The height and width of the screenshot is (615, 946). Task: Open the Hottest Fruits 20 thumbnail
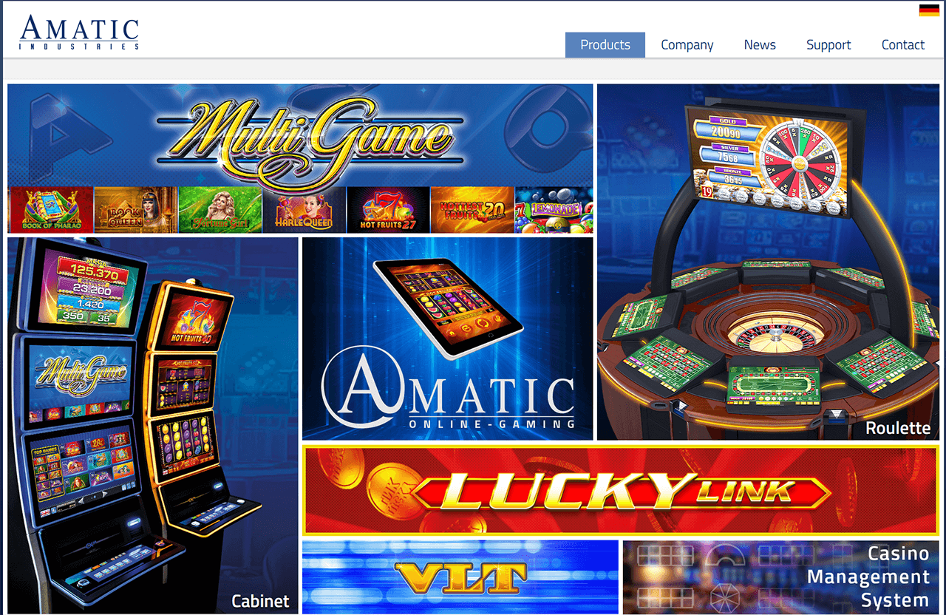472,210
